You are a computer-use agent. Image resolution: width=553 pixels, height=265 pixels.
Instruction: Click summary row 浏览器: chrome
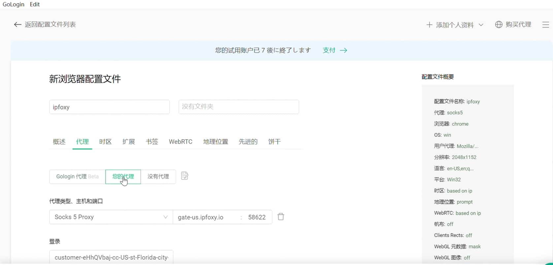[451, 124]
